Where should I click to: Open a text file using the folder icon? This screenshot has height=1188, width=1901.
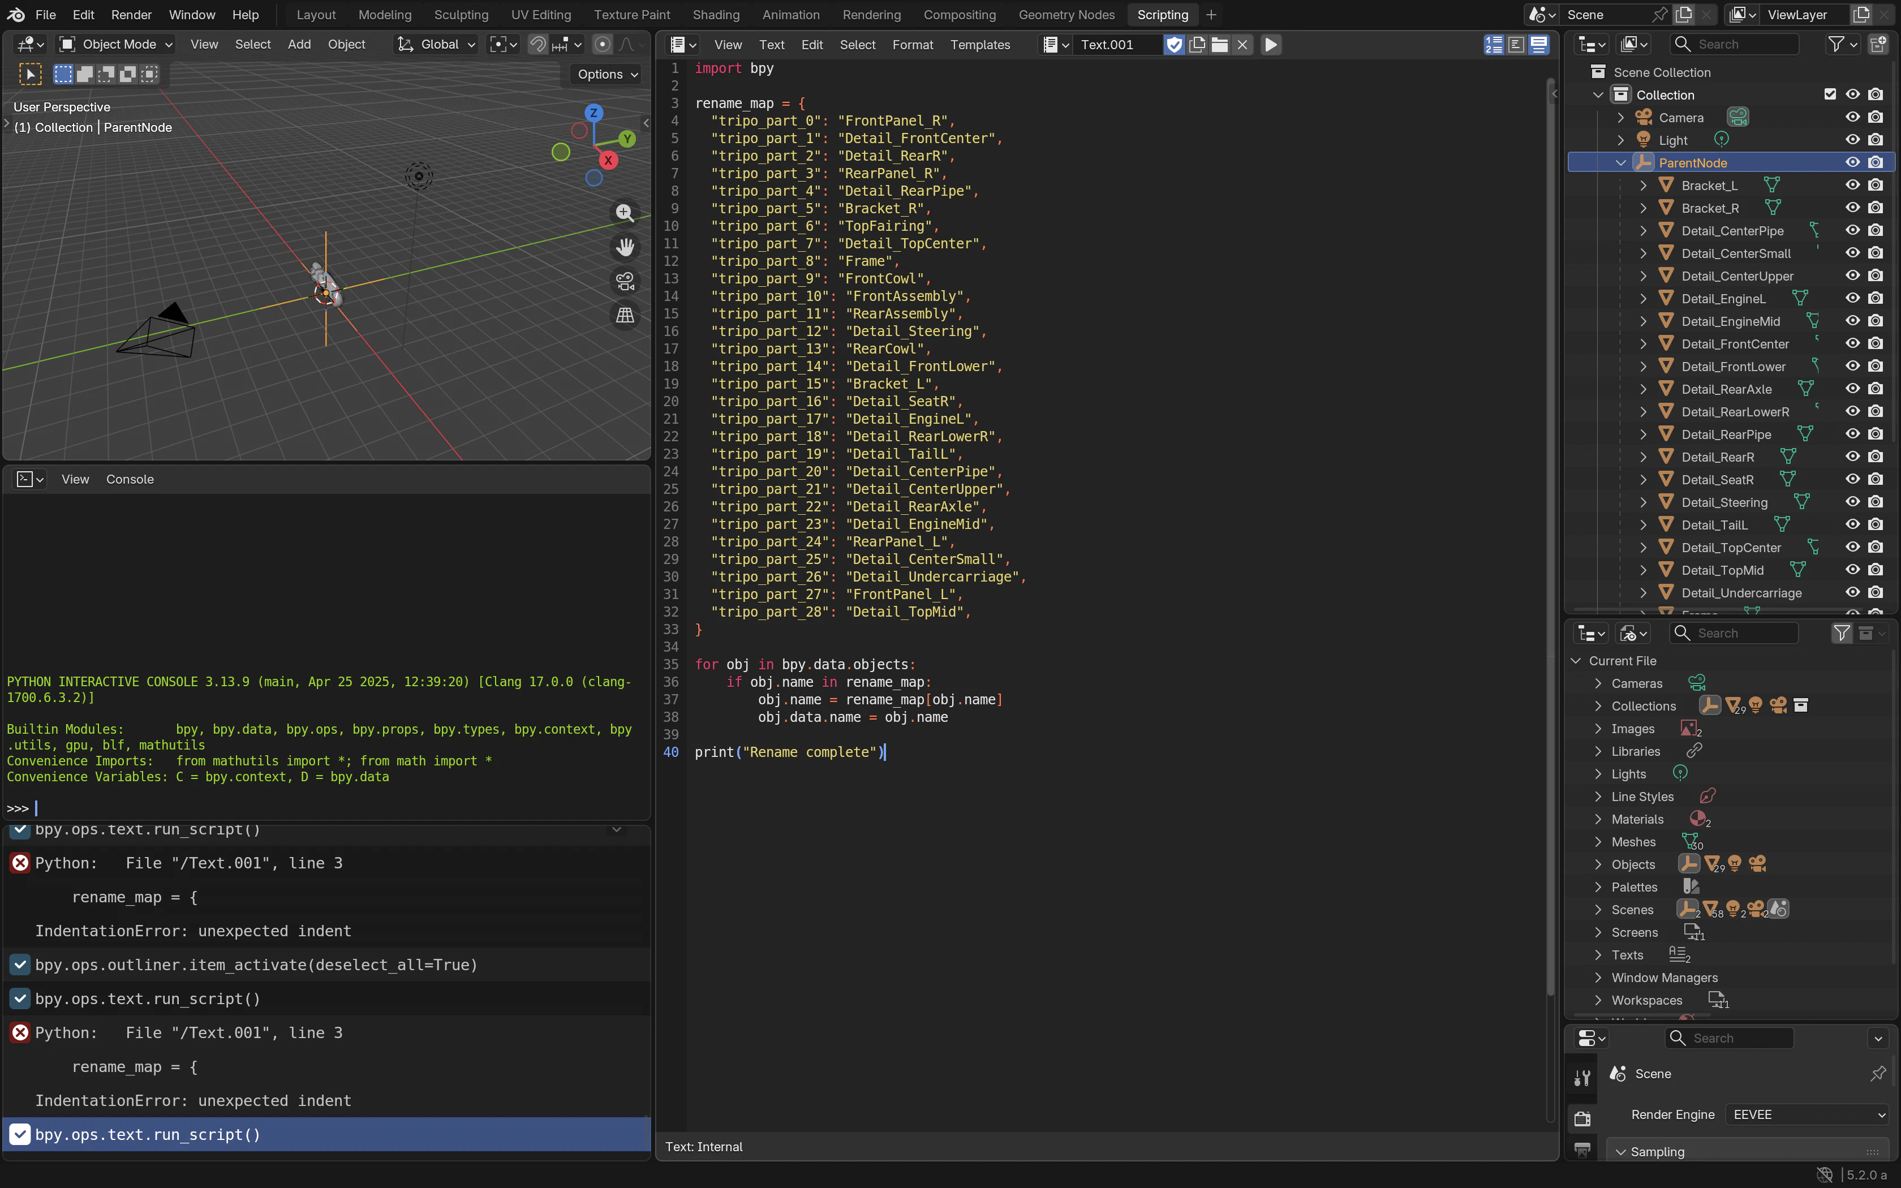pos(1220,45)
